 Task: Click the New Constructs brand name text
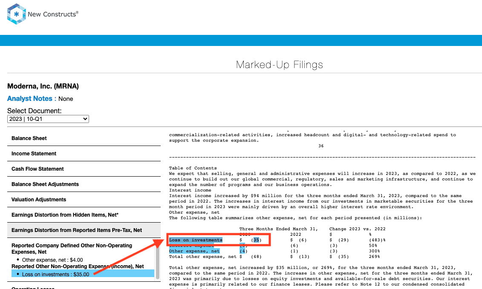[53, 14]
